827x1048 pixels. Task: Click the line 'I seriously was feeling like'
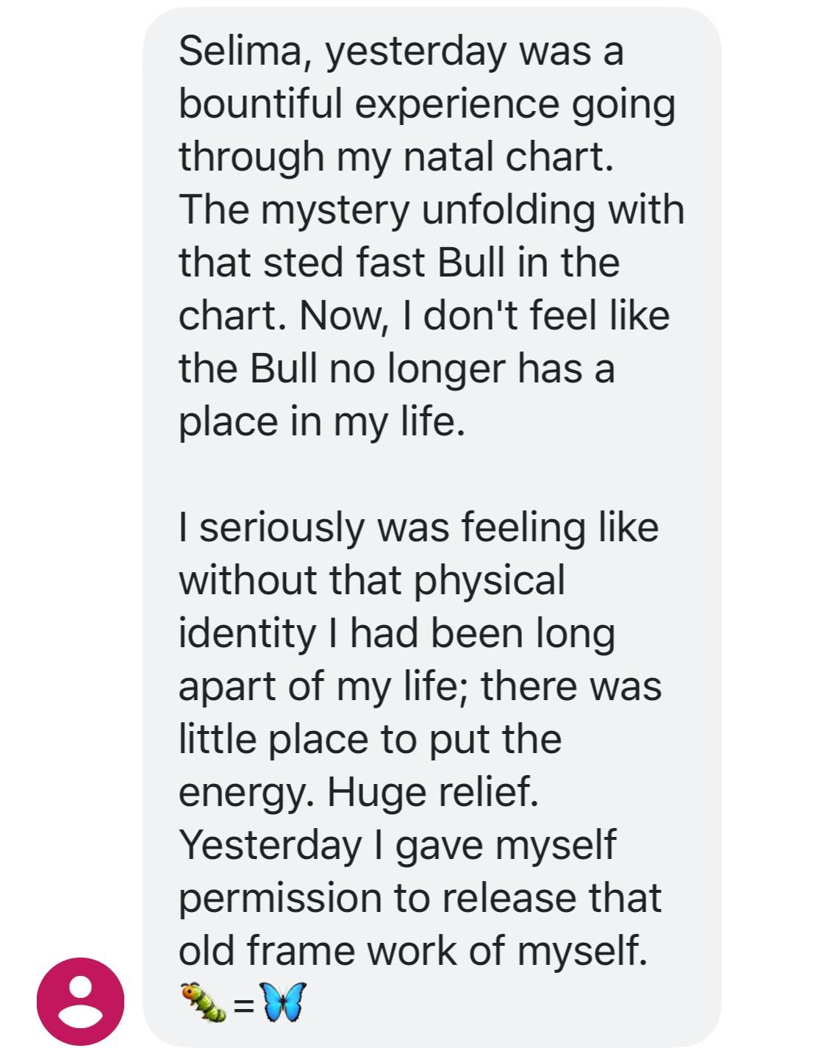tap(418, 527)
